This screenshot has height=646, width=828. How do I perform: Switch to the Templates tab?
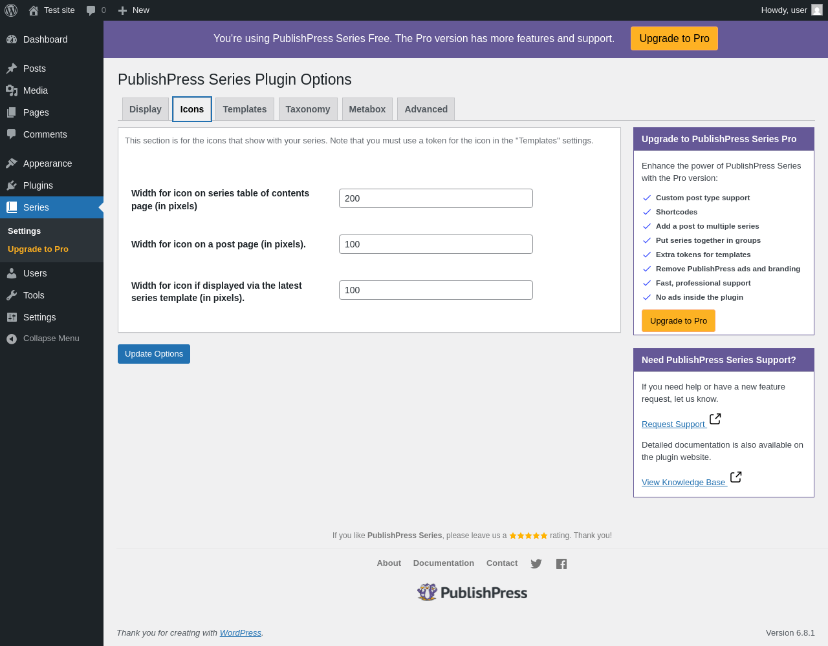tap(245, 109)
